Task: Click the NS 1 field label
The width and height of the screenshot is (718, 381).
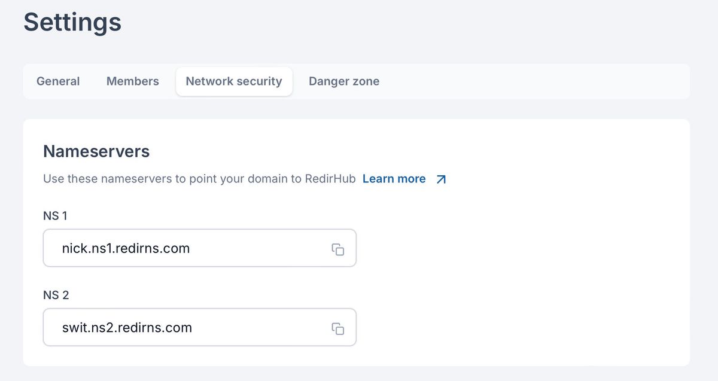Action: (x=55, y=215)
